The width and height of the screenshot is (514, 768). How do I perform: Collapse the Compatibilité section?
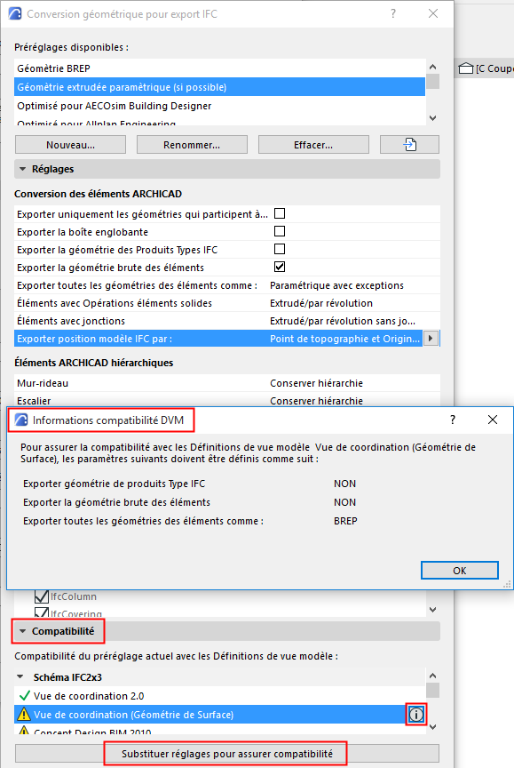22,631
